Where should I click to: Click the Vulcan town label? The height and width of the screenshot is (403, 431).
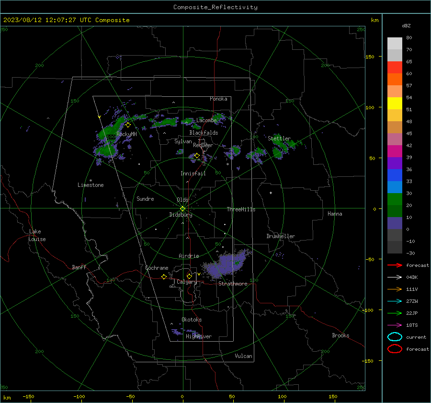click(243, 356)
